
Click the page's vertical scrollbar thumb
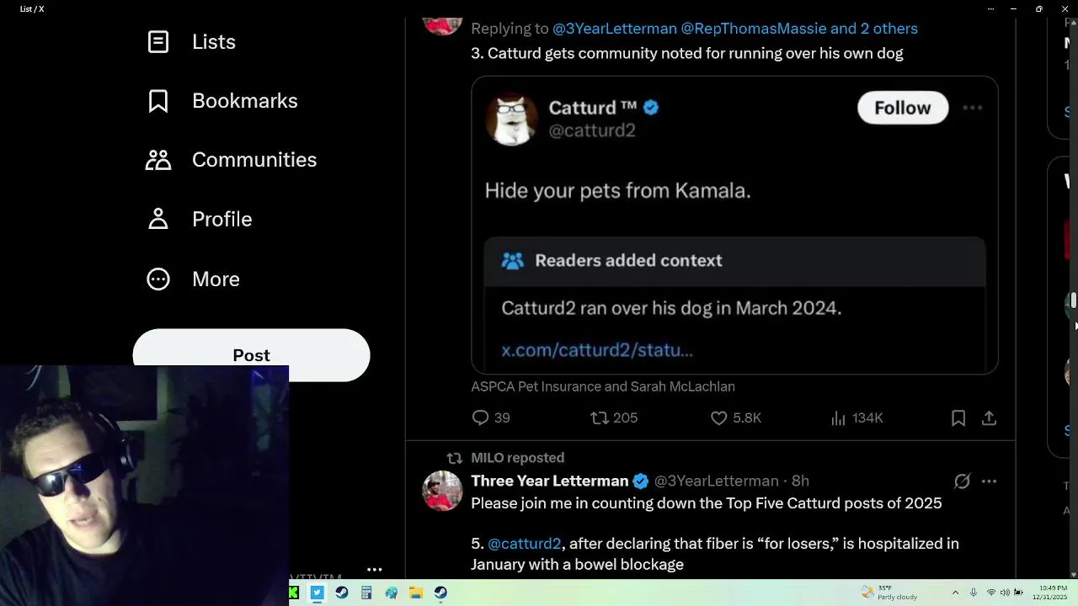[1074, 300]
